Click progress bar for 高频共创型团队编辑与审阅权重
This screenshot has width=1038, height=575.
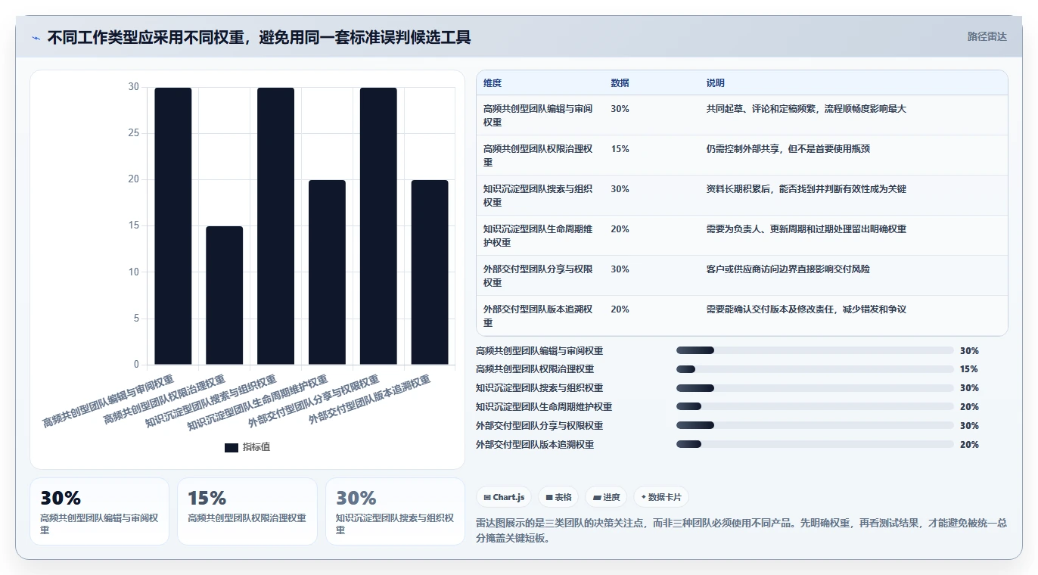815,350
